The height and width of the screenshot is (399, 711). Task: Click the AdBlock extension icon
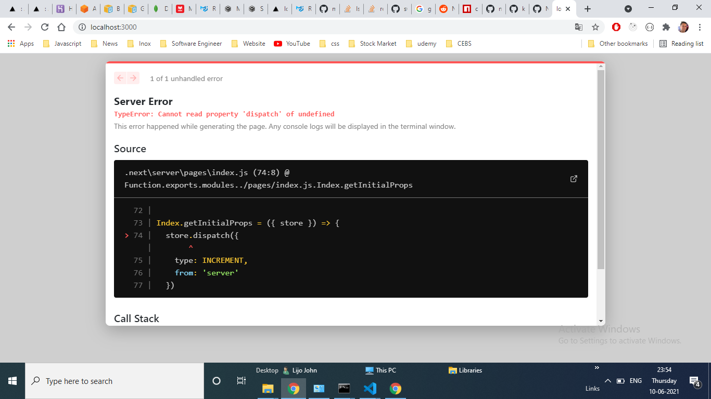[x=616, y=26]
